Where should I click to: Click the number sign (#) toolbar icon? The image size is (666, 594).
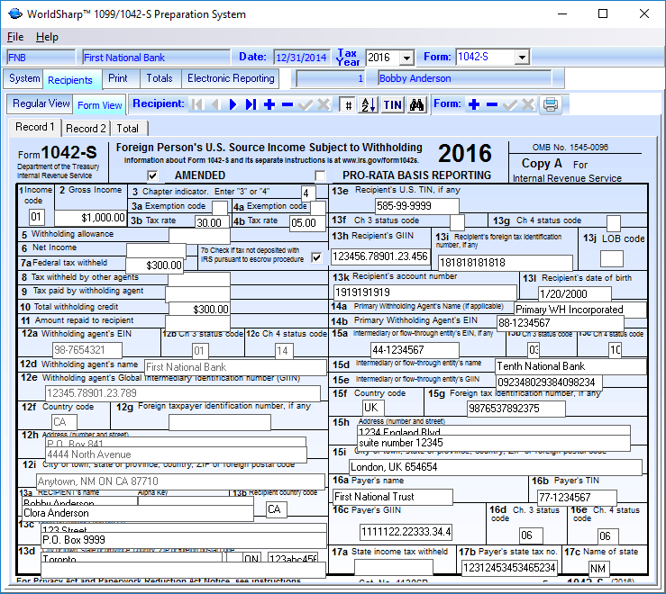tap(348, 104)
